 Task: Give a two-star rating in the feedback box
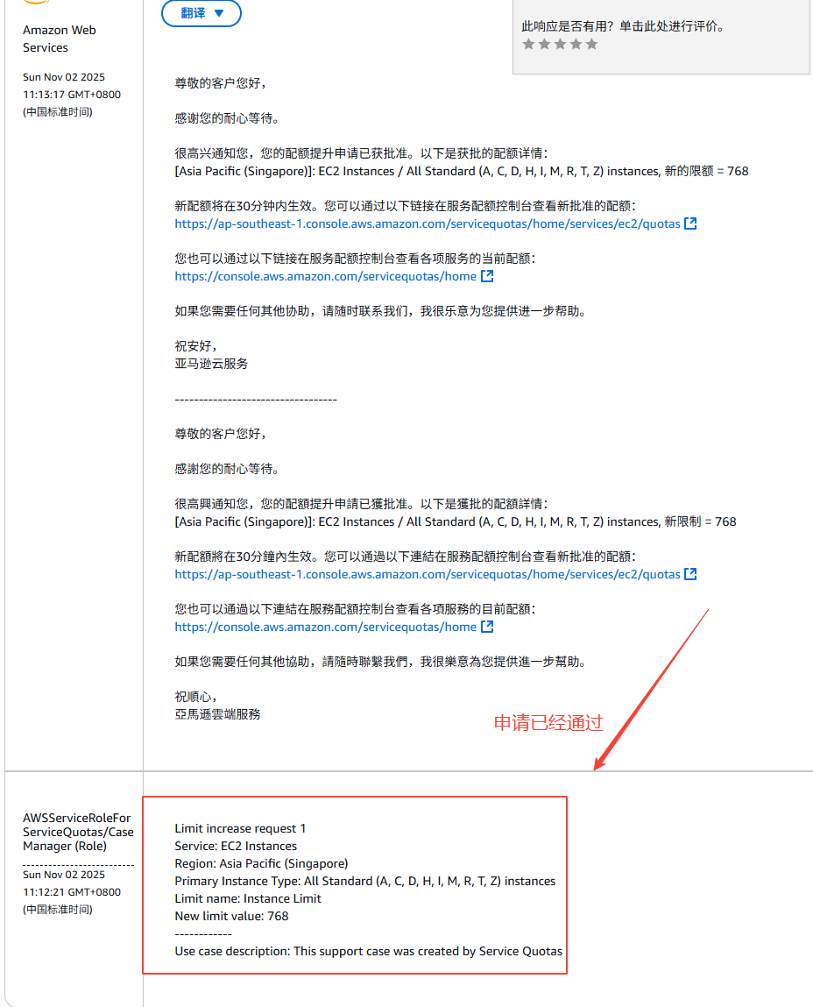pos(543,43)
